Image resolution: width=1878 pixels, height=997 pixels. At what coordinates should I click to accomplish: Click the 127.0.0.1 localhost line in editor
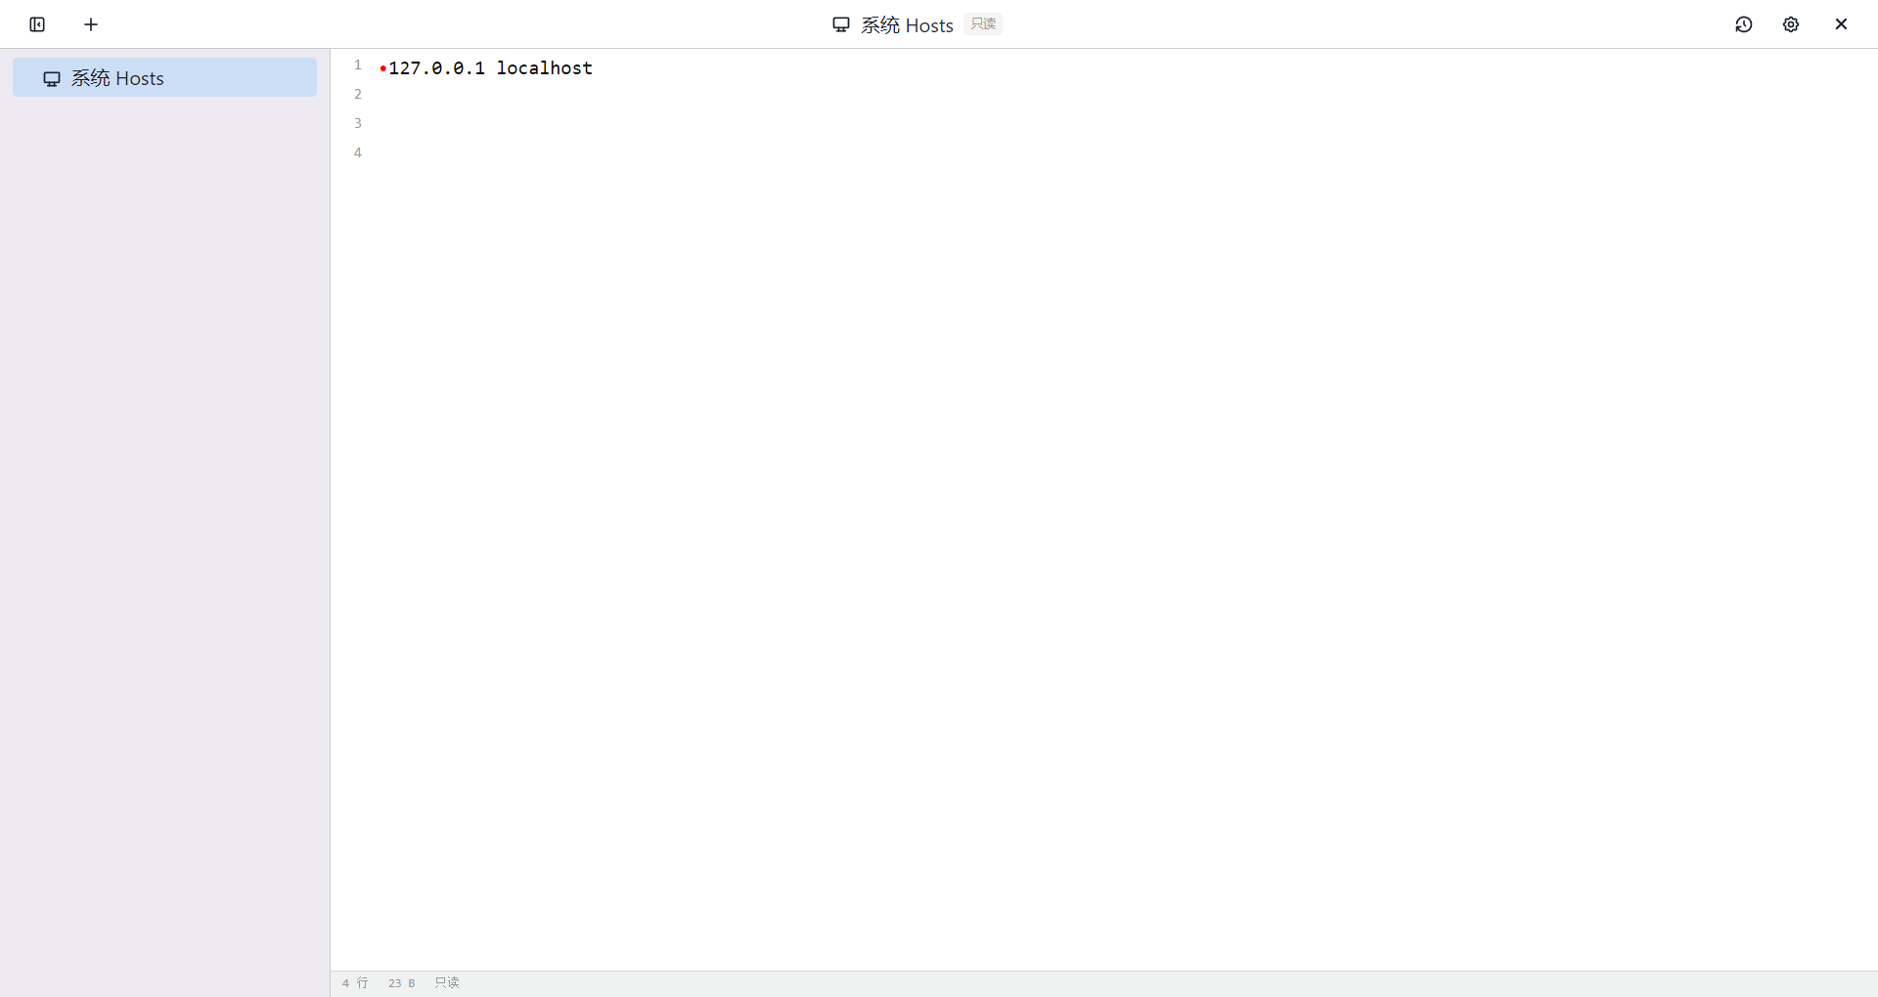(x=490, y=67)
